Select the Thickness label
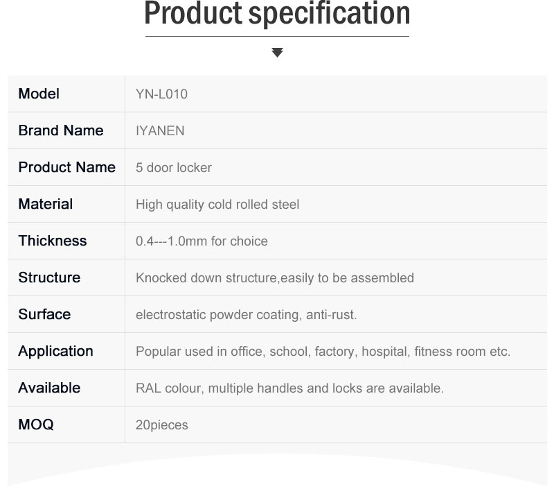Screen dimensions: 554x489 (53, 241)
